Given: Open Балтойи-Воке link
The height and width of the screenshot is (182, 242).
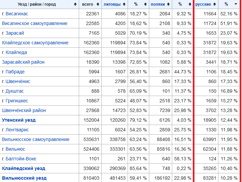Looking at the screenshot, I should (x=21, y=159).
